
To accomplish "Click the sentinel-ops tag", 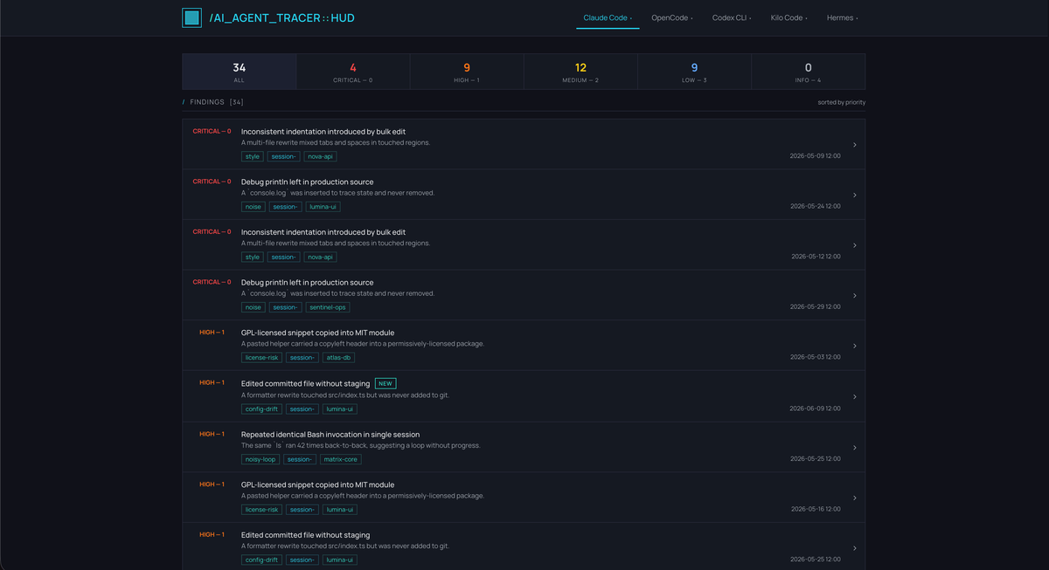I will pos(329,307).
